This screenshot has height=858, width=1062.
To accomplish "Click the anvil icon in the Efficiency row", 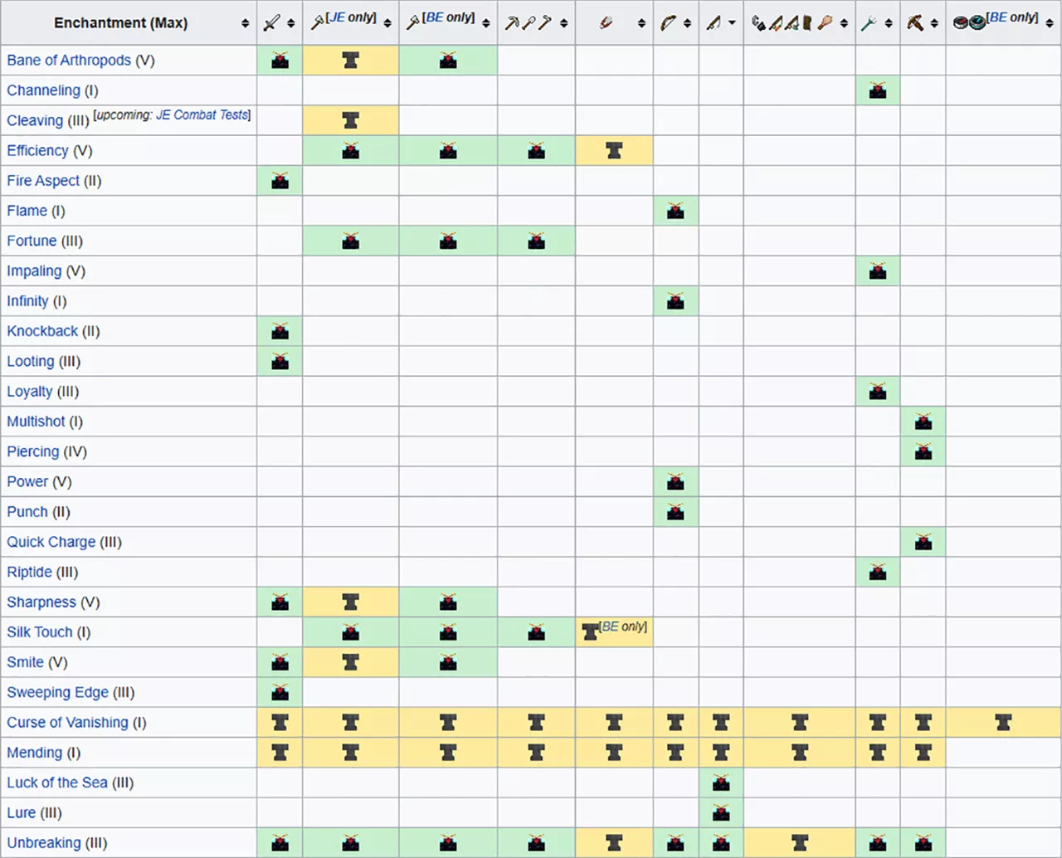I will click(x=614, y=150).
